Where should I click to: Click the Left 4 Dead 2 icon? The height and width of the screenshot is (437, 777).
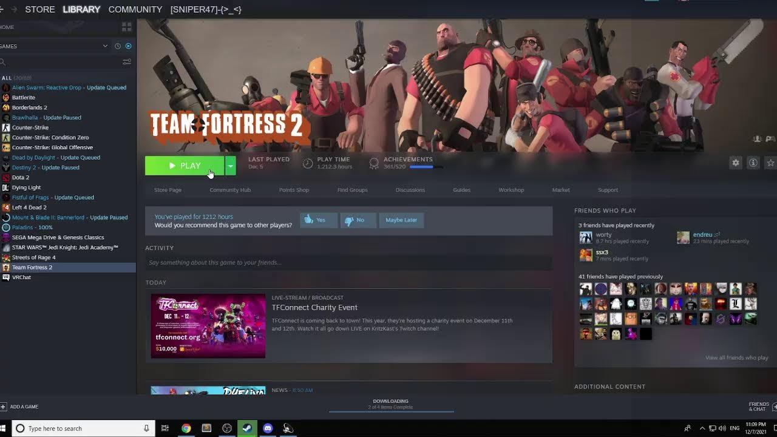6,208
